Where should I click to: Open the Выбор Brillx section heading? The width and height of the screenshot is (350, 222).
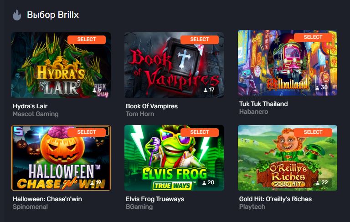pos(53,15)
